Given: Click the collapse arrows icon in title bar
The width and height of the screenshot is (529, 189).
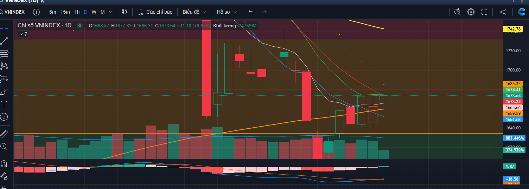Looking at the screenshot, I should [x=522, y=1].
